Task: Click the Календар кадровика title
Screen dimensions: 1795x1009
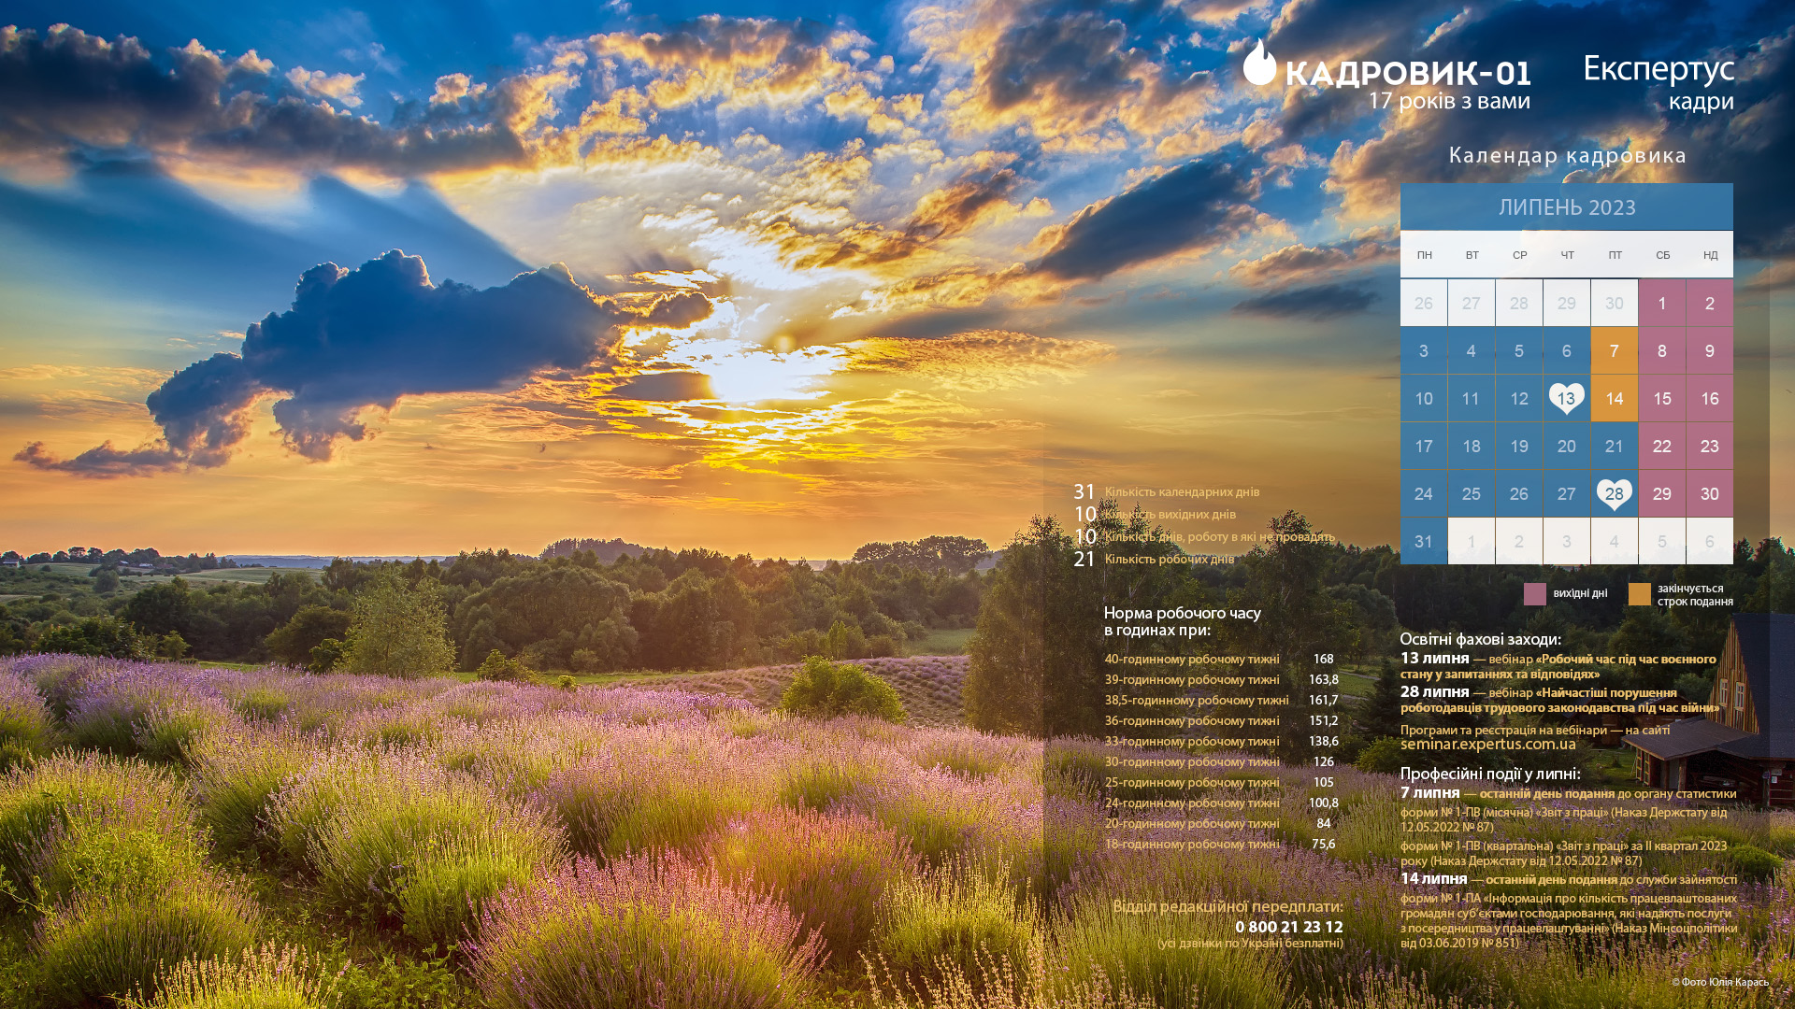Action: click(x=1567, y=155)
